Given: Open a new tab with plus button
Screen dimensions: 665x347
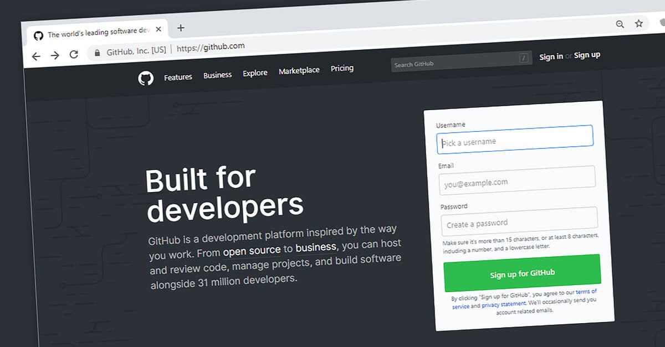Looking at the screenshot, I should tap(181, 28).
